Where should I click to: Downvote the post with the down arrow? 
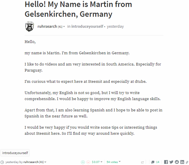point(88,162)
